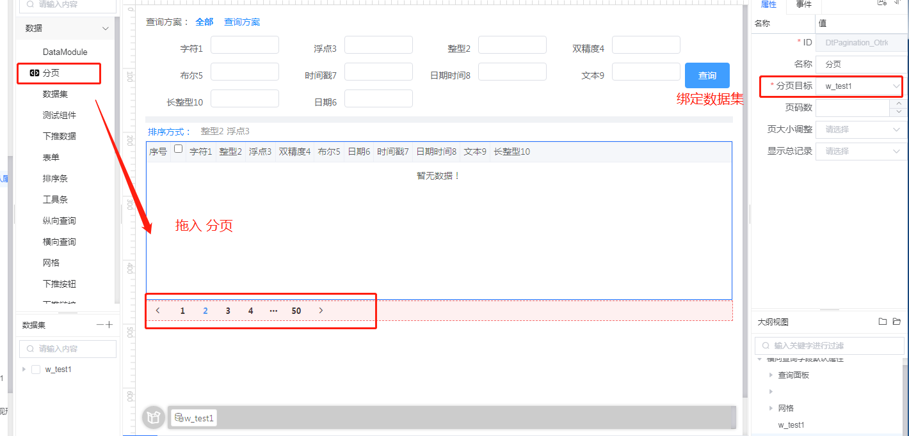Switch to the 属性 tab

768,4
